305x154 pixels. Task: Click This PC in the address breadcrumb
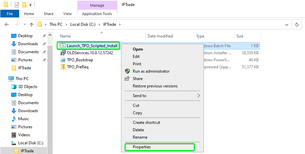pyautogui.click(x=56, y=24)
